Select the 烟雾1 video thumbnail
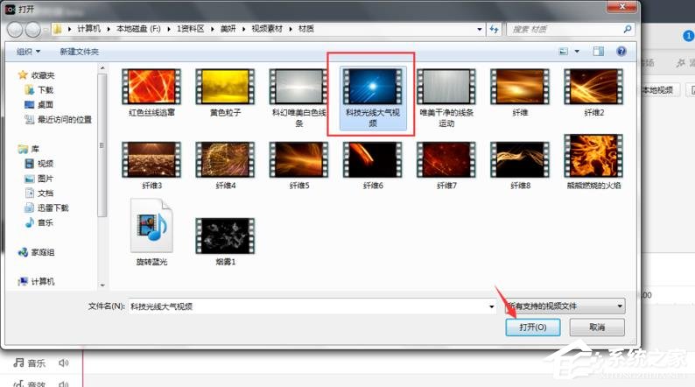Image resolution: width=695 pixels, height=387 pixels. pos(225,236)
